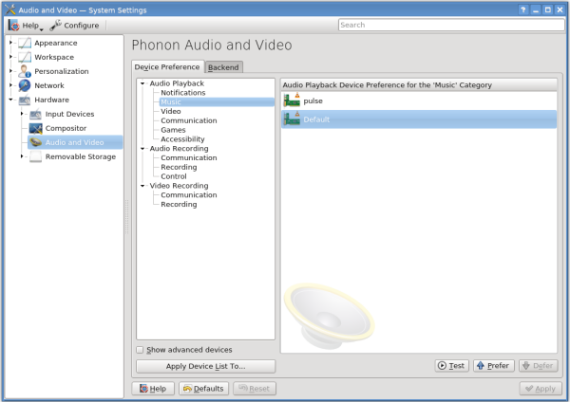The height and width of the screenshot is (402, 570).
Task: Expand the Network category
Action: click(x=10, y=85)
